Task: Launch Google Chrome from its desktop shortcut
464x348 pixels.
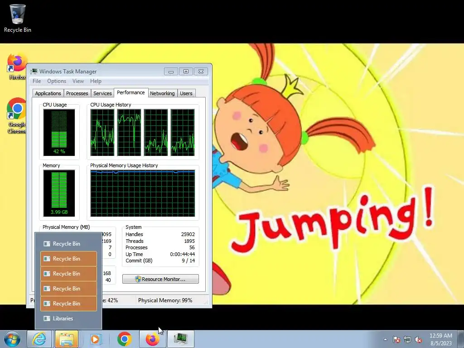Action: (17, 116)
